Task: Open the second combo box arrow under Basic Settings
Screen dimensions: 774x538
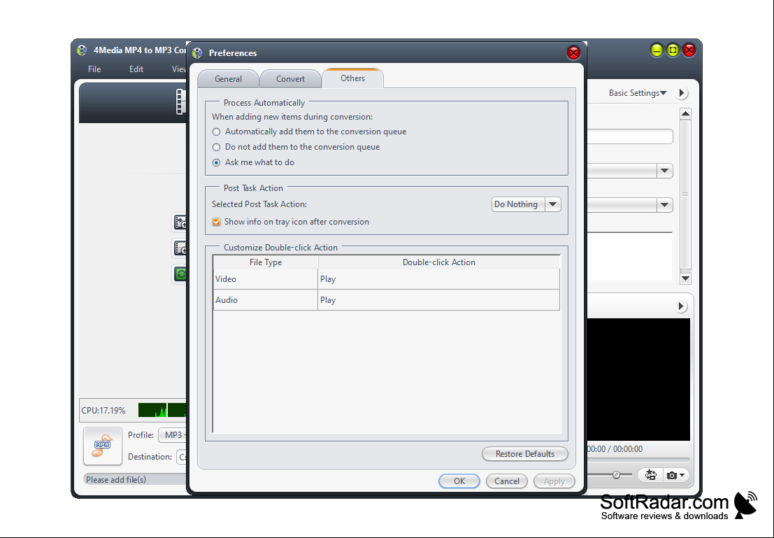Action: tap(665, 205)
